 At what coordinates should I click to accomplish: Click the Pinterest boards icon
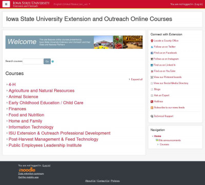[x=152, y=77]
